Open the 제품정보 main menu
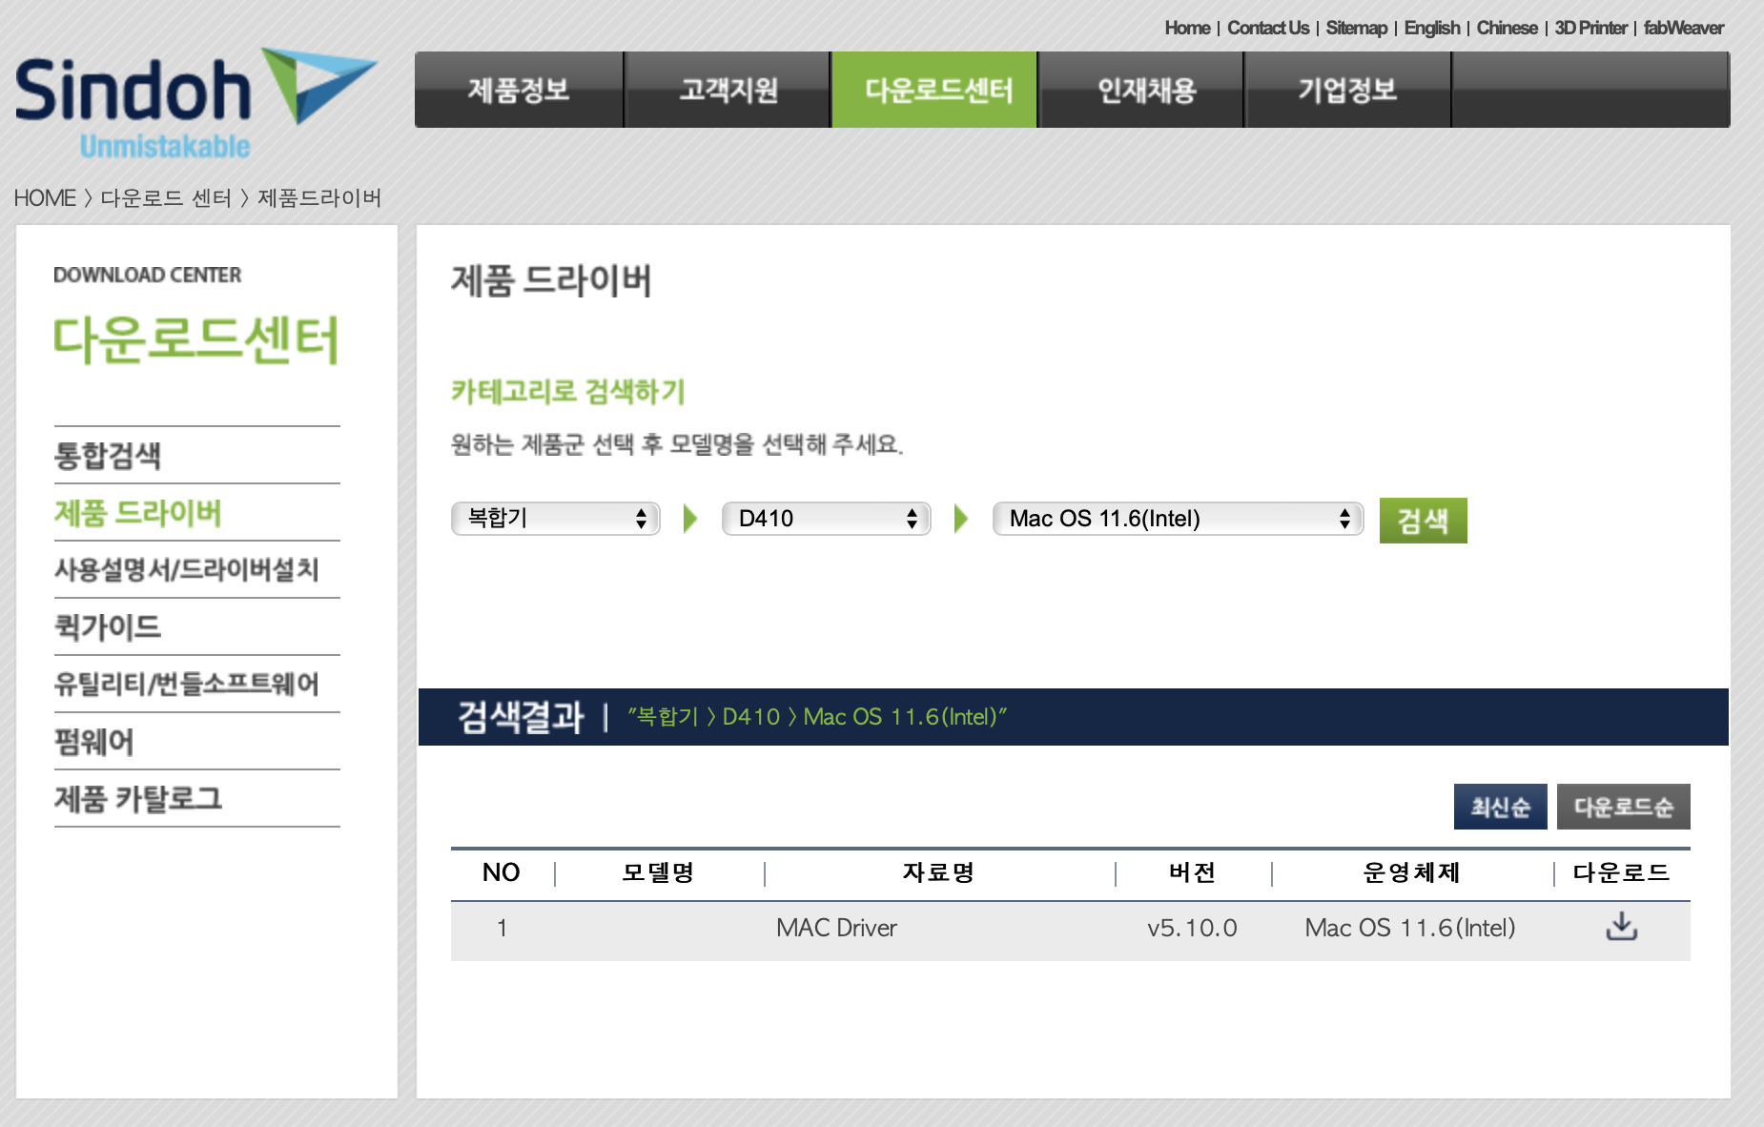 pos(519,90)
